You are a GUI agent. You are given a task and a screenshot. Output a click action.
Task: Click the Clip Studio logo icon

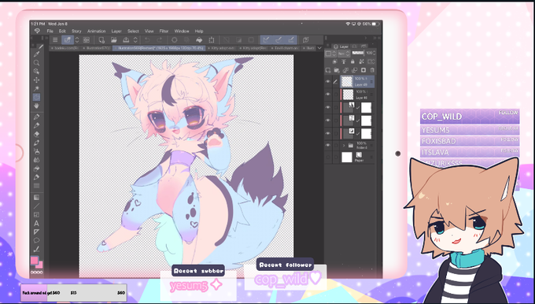coord(37,31)
